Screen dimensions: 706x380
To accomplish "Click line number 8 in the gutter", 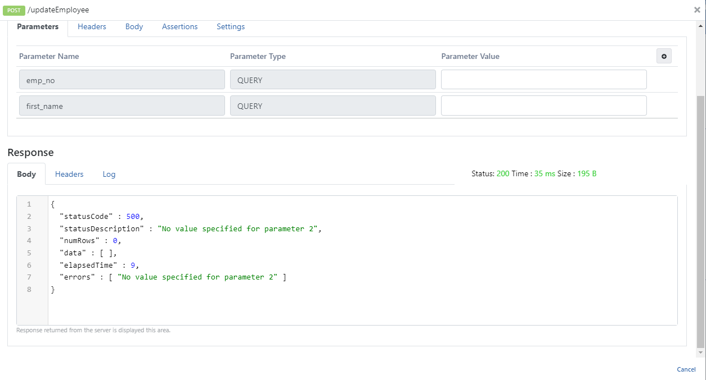I will 29,290.
